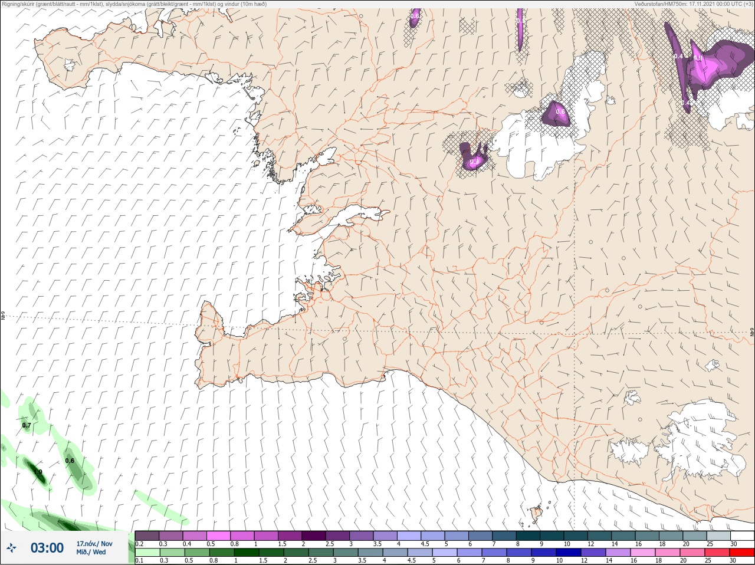The width and height of the screenshot is (755, 565).
Task: Click the dark purple 2 swatch on the upper scale
Action: (x=314, y=536)
